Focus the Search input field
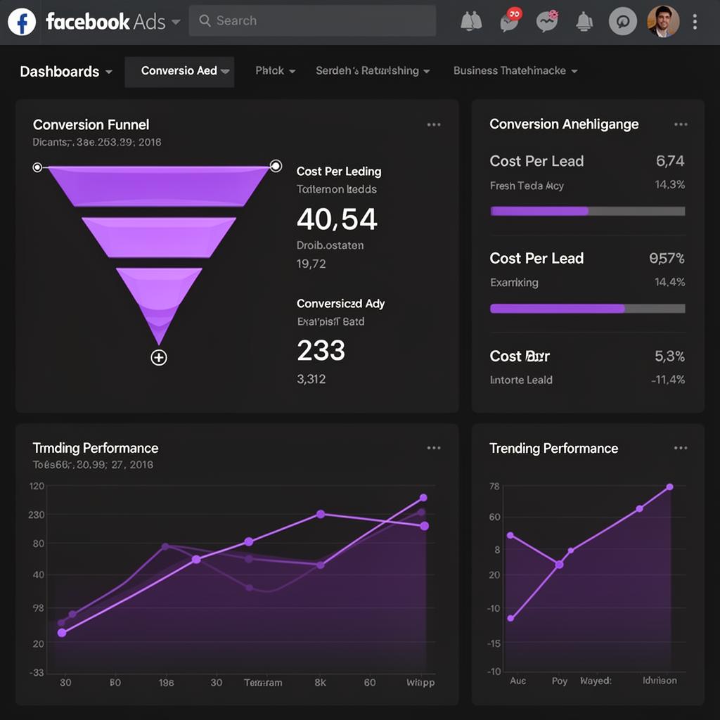 click(x=312, y=20)
